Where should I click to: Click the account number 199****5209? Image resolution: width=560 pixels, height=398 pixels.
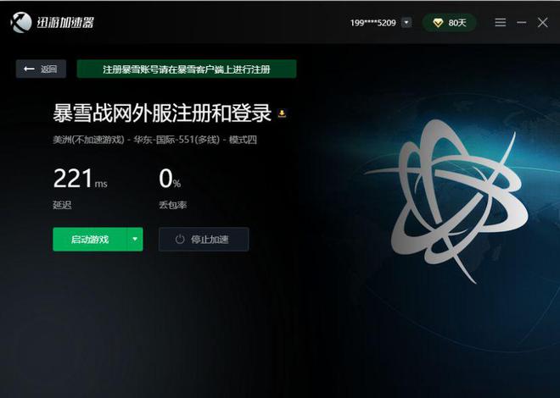[372, 23]
